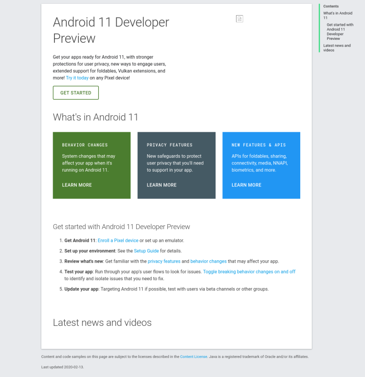Open the 'Try it today' link
The width and height of the screenshot is (365, 377).
click(x=77, y=78)
